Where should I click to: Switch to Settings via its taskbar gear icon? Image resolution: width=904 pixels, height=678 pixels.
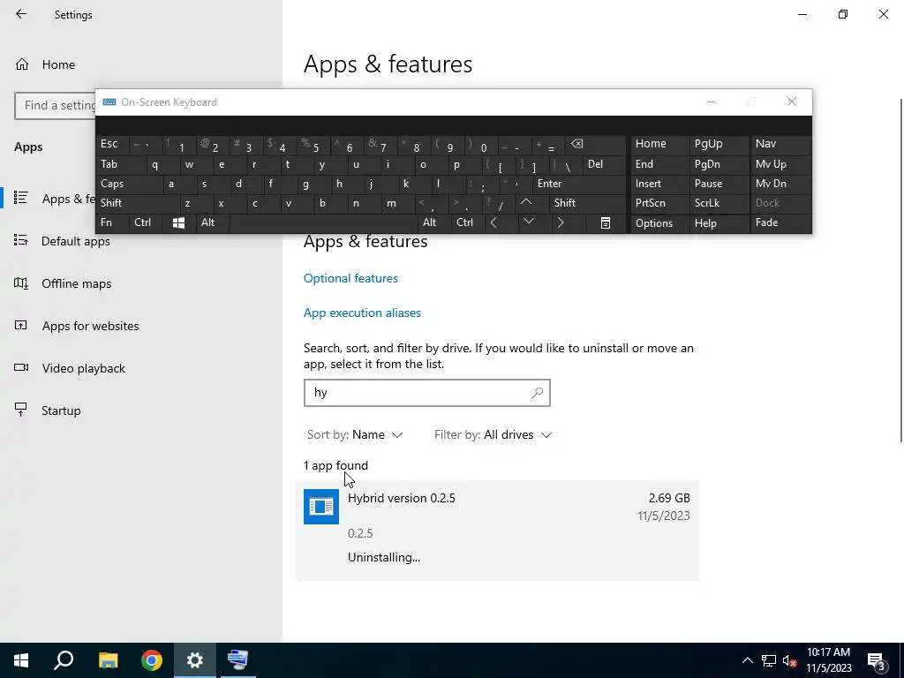click(195, 660)
